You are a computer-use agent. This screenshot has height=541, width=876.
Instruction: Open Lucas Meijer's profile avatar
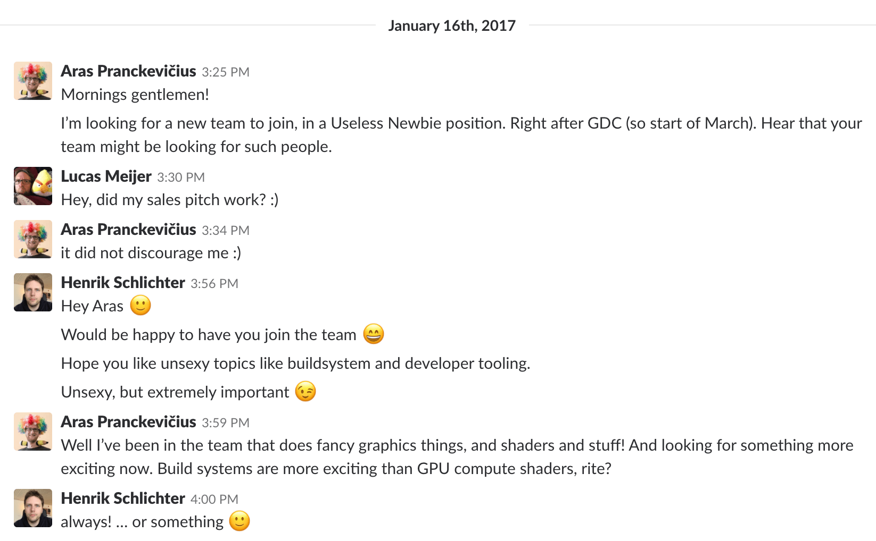(x=33, y=186)
